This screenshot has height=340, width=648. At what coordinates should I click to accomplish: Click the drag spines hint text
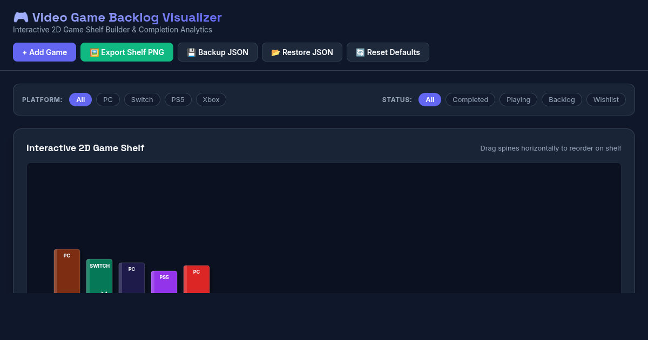tap(551, 148)
